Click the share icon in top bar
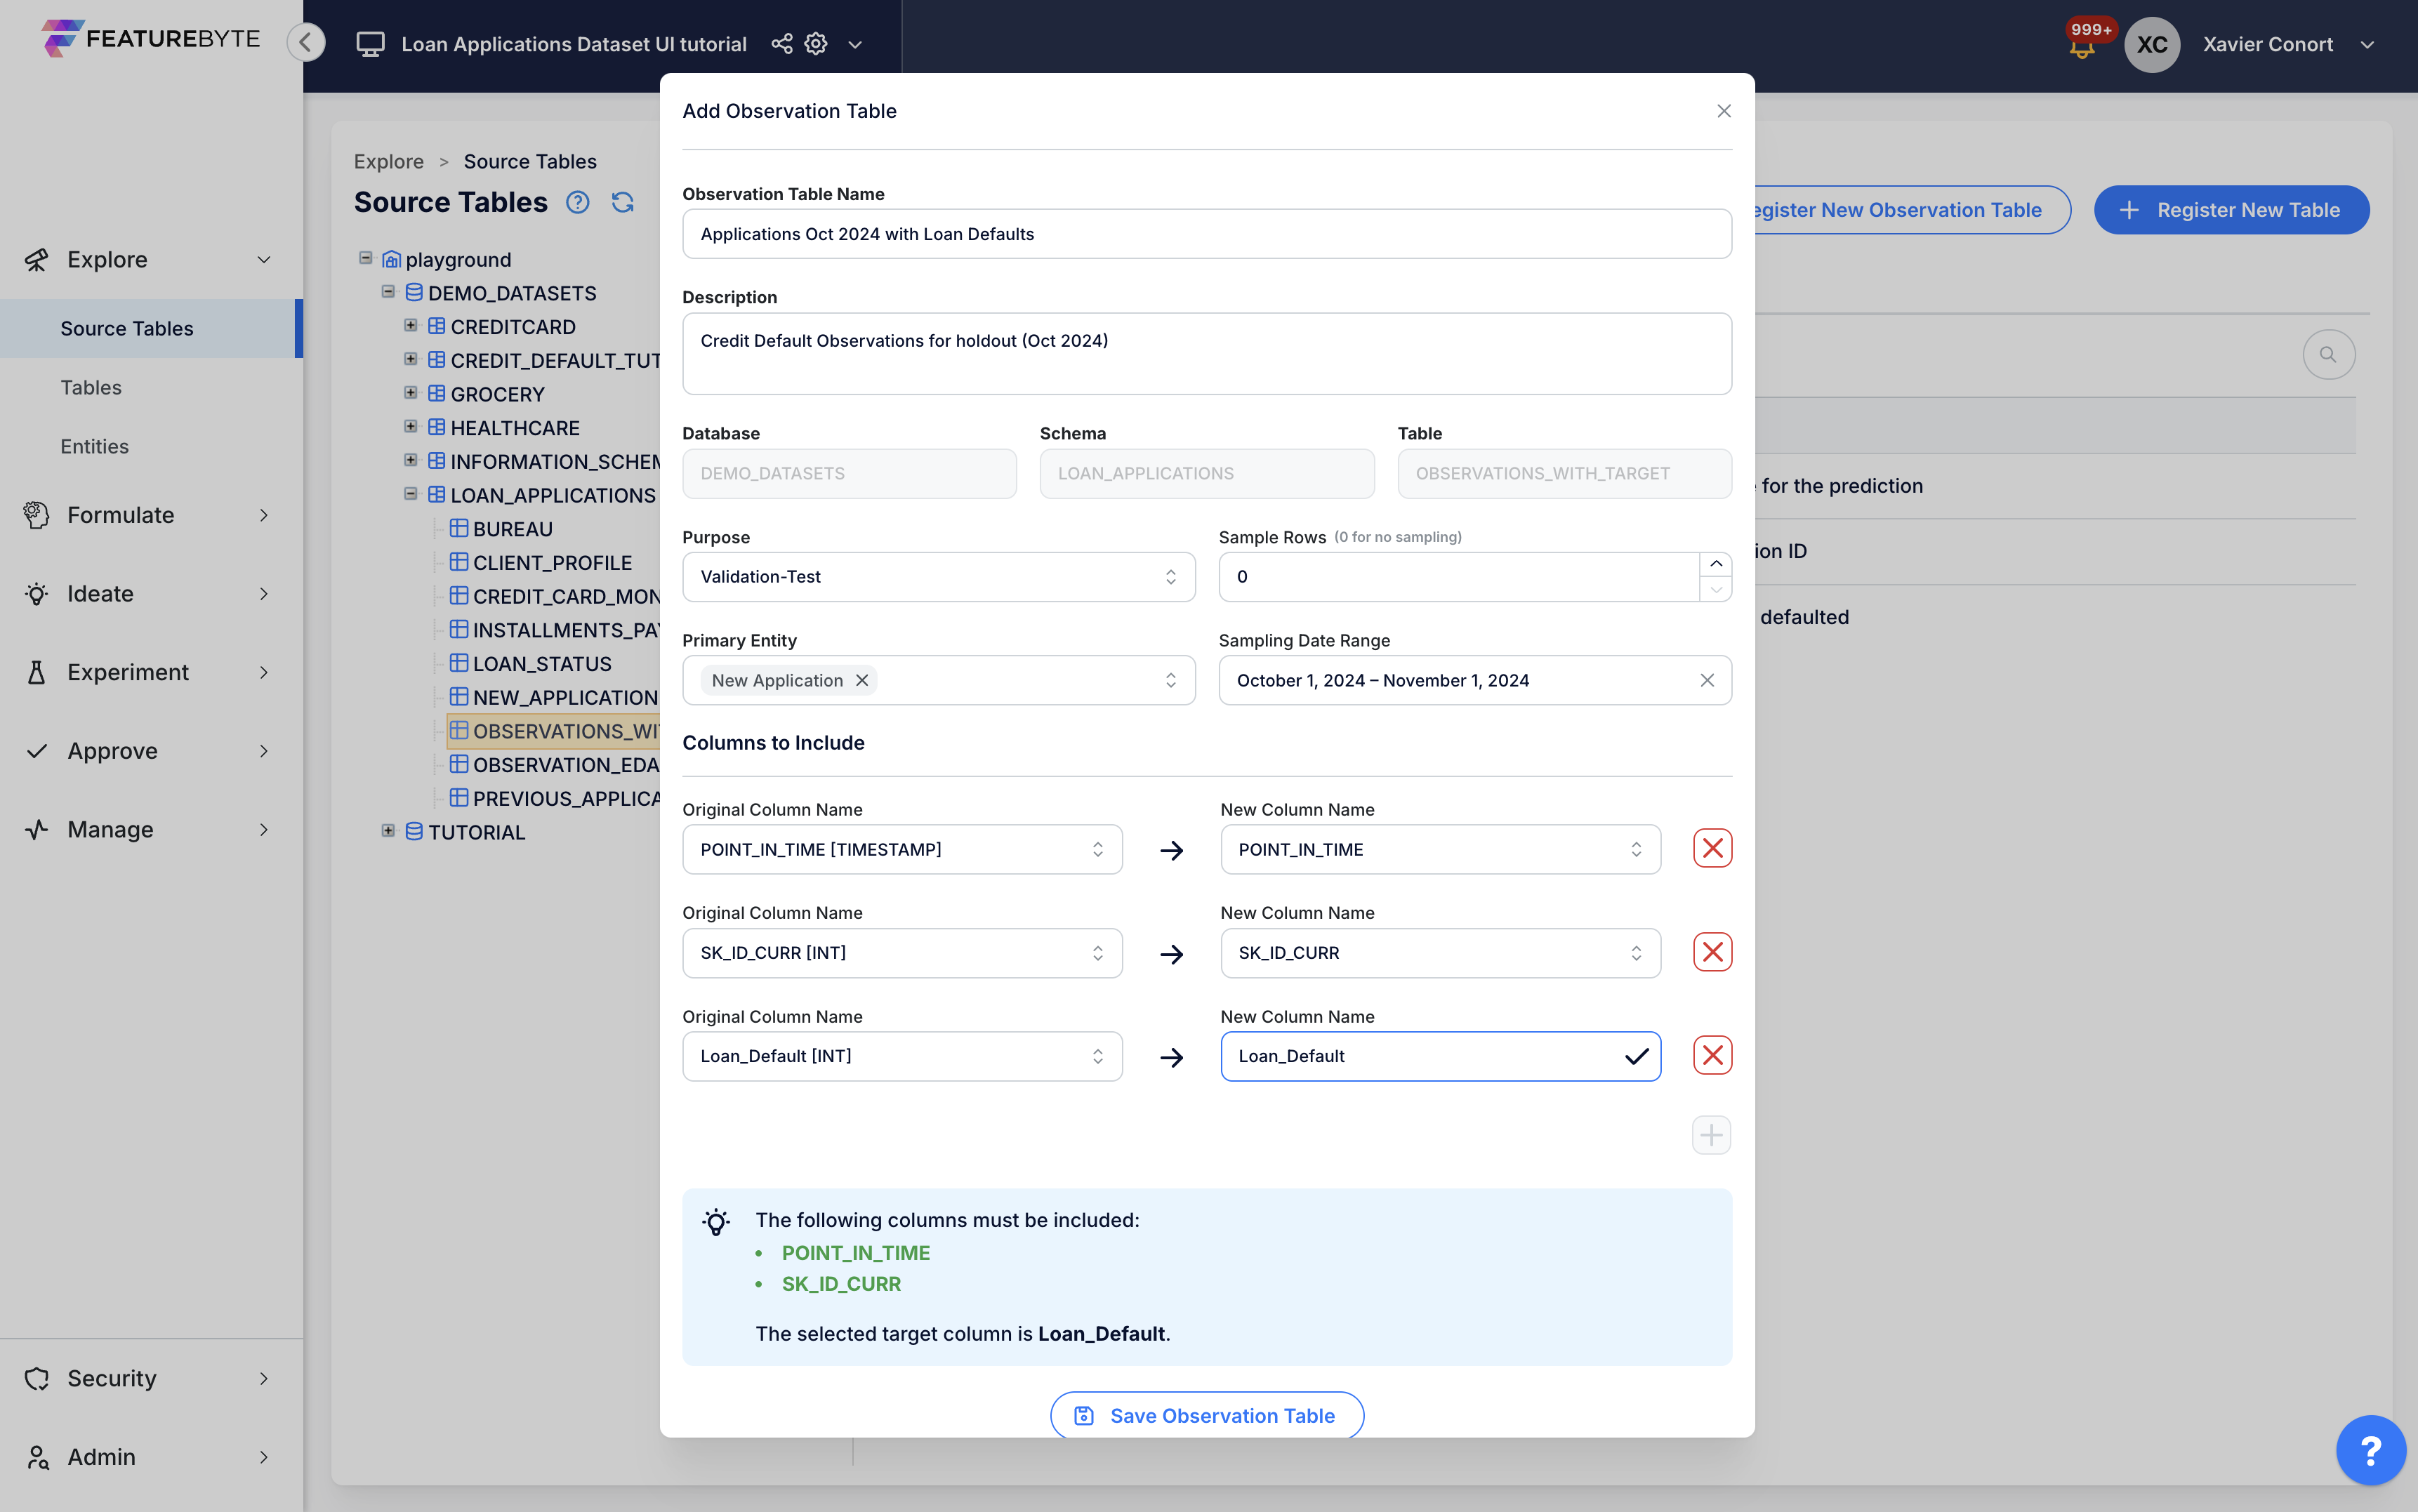This screenshot has height=1512, width=2418. 782,44
